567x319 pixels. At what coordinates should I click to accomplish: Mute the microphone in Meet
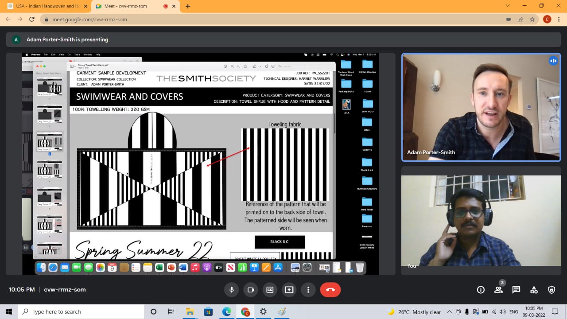tap(231, 290)
